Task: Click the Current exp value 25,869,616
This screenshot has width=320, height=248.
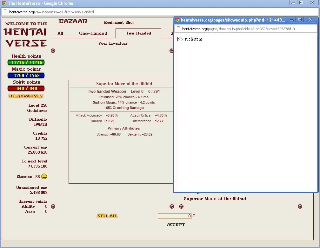Action: coord(37,152)
